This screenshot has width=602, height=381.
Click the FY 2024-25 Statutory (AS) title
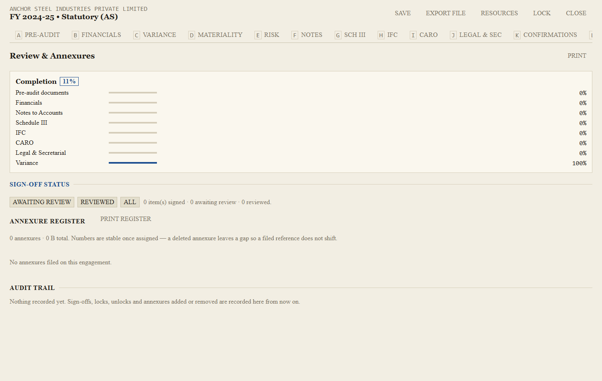coord(64,17)
